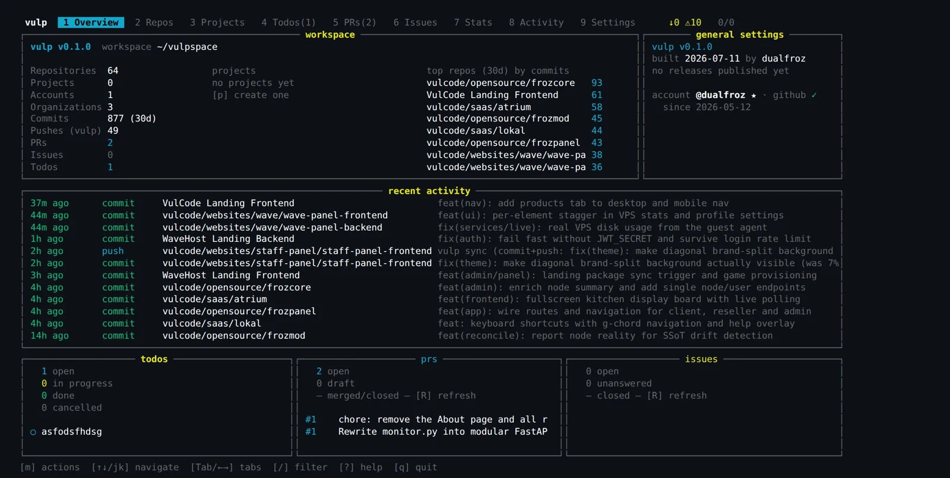Viewport: 950px width, 478px height.
Task: Select the WaveHost Landing Frontend commit row
Action: point(432,275)
